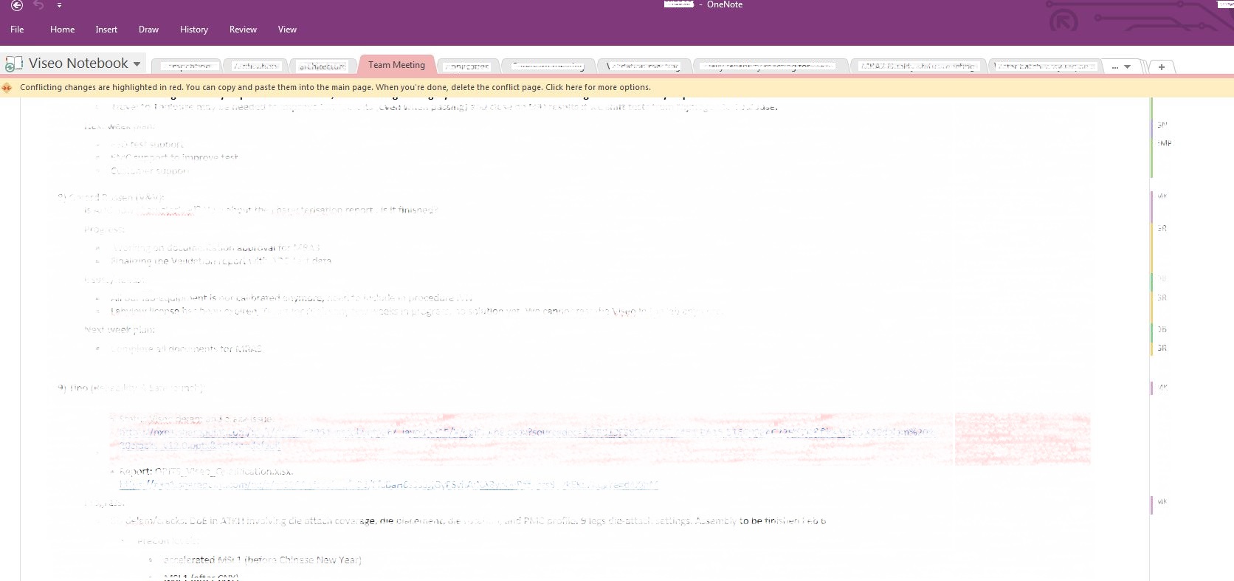1234x581 pixels.
Task: Switch to the Home ribbon tab
Action: coord(62,30)
